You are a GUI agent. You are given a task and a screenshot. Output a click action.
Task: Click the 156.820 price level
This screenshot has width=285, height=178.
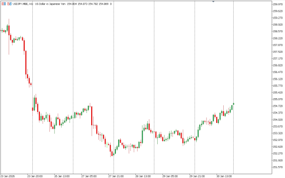278,66
